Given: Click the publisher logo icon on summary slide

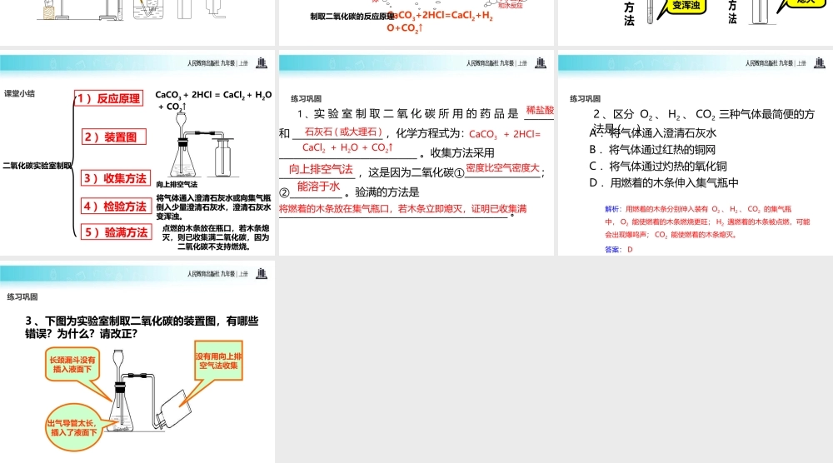Looking at the screenshot, I should [262, 62].
